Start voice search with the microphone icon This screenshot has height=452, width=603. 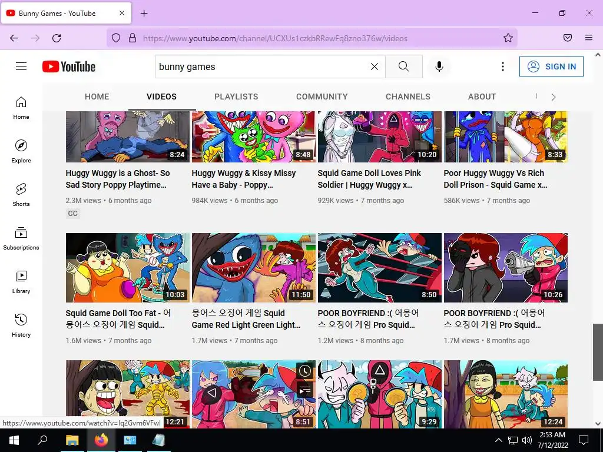[439, 67]
